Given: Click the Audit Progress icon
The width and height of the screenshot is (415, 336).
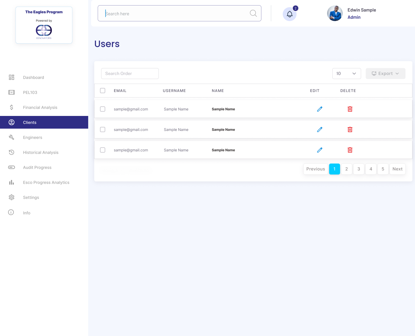Looking at the screenshot, I should [x=12, y=167].
